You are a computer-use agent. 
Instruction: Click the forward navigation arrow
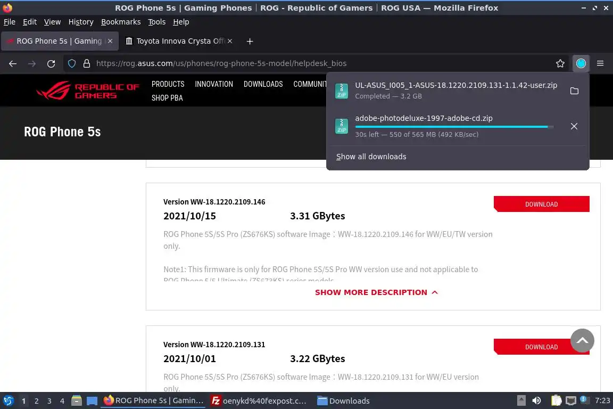point(32,63)
